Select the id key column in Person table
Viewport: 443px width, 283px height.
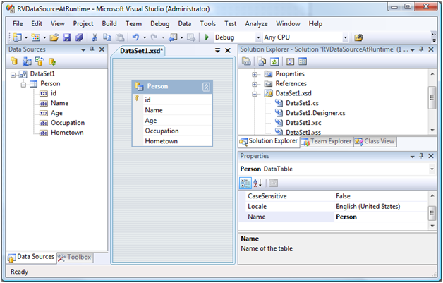(x=172, y=100)
